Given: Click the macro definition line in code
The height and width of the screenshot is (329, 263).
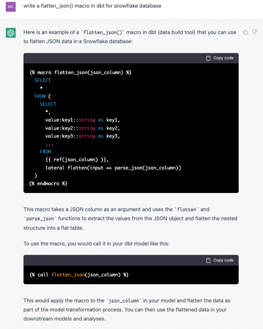Looking at the screenshot, I should (80, 72).
